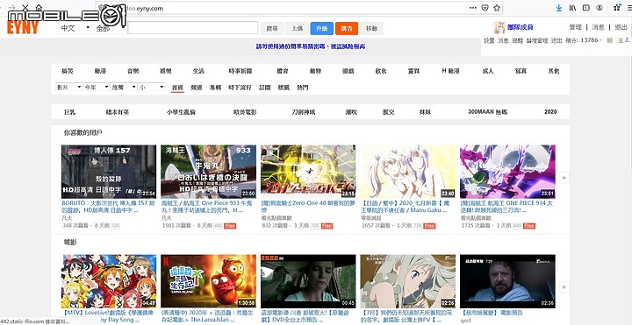Screen dimensions: 632x325
Task: Open the BORUTO 博人傳 157 title link
Action: click(108, 207)
